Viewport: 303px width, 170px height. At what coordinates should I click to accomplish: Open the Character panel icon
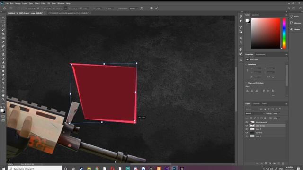pyautogui.click(x=241, y=38)
